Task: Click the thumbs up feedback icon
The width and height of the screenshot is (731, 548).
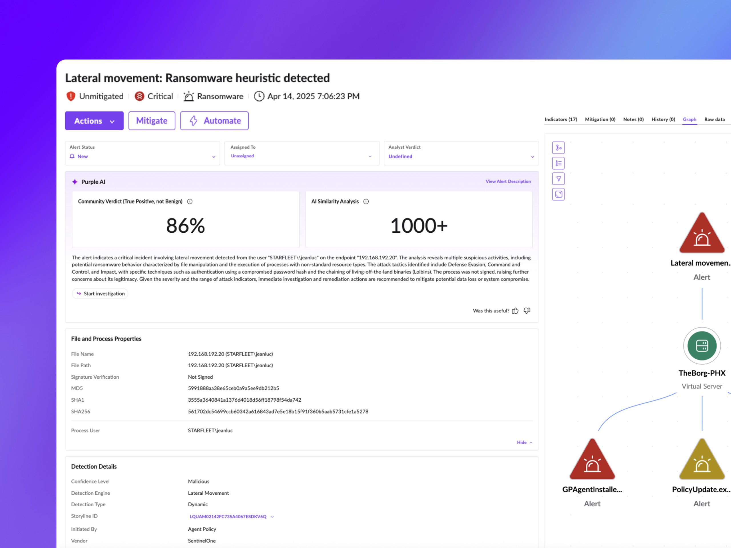Action: coord(515,310)
